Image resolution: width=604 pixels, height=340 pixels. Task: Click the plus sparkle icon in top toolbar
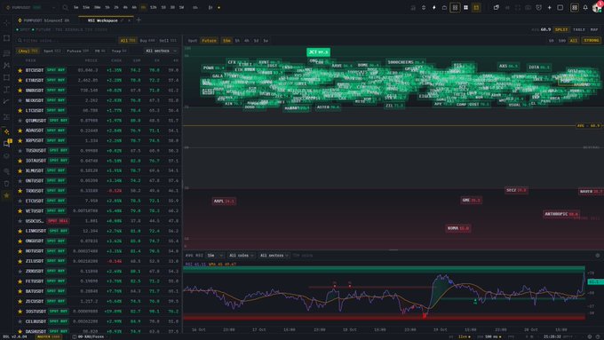coord(549,7)
